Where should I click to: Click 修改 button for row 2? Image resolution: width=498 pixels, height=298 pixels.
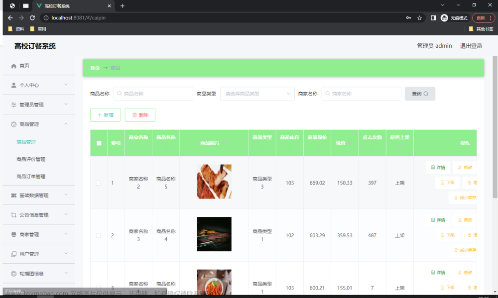coord(465,220)
